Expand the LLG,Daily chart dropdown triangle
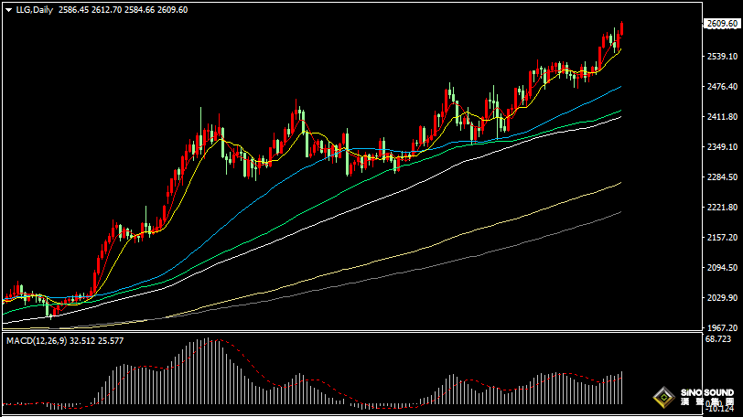The height and width of the screenshot is (417, 743). pos(8,10)
